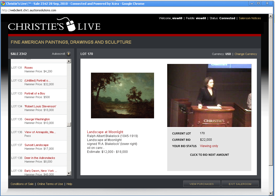Select Lot 135 George Washington

coord(37,119)
